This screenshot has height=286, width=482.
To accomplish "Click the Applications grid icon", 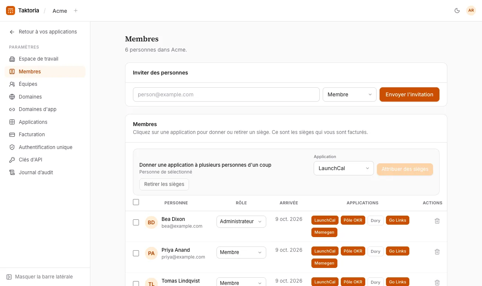I will tap(12, 122).
